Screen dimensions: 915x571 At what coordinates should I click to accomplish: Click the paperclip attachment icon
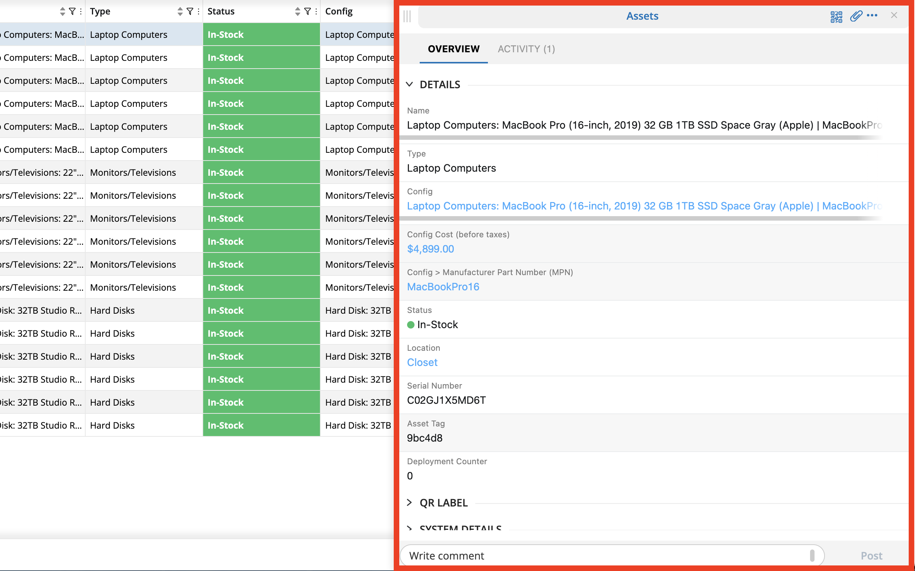click(856, 16)
